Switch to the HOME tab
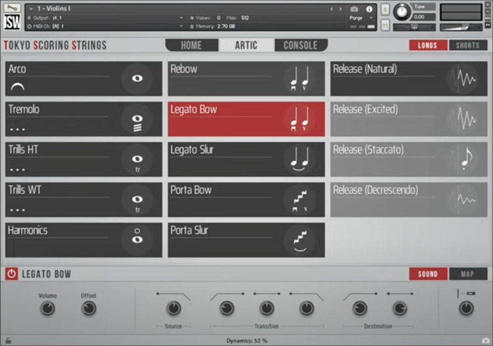Viewport: 493px width, 346px height. pyautogui.click(x=191, y=45)
